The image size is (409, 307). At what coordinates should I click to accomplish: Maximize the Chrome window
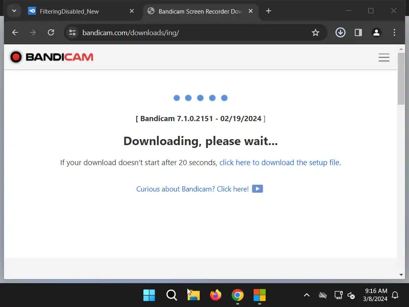pos(371,11)
